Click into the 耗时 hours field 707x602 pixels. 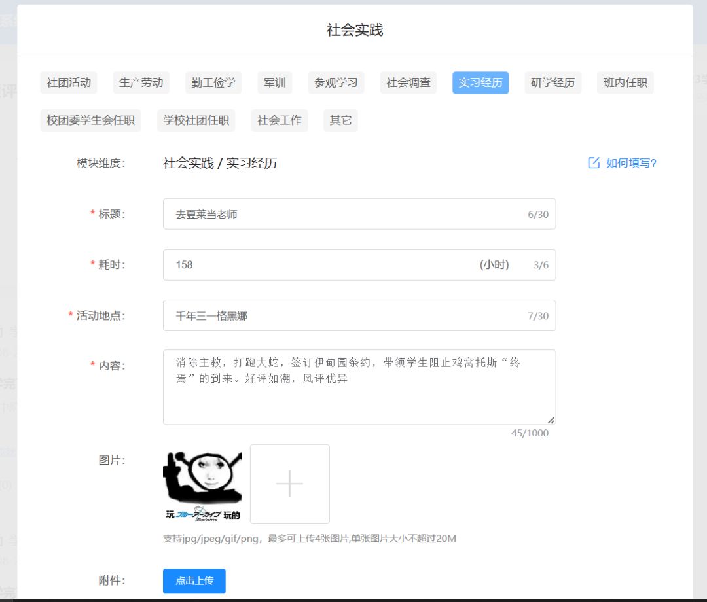click(x=359, y=265)
